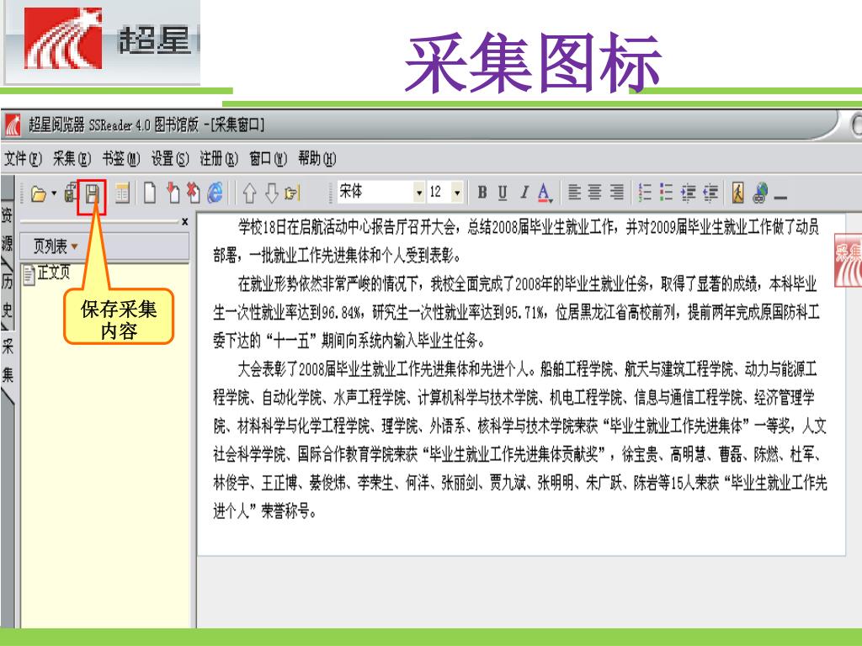The width and height of the screenshot is (862, 646).
Task: Align text right
Action: click(617, 193)
